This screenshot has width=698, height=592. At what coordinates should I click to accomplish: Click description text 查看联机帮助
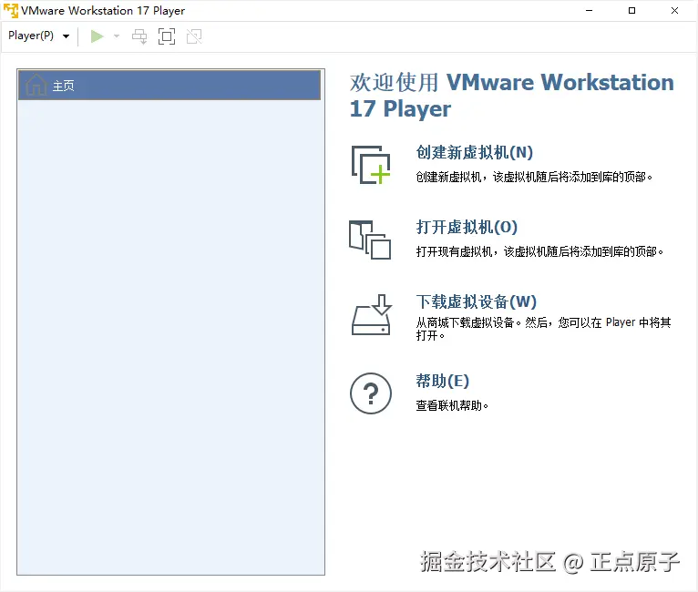pos(452,405)
